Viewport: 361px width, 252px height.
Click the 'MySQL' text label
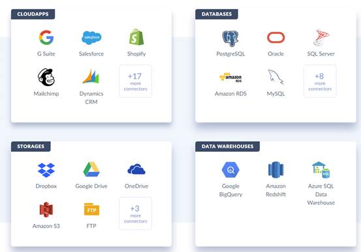tap(276, 94)
